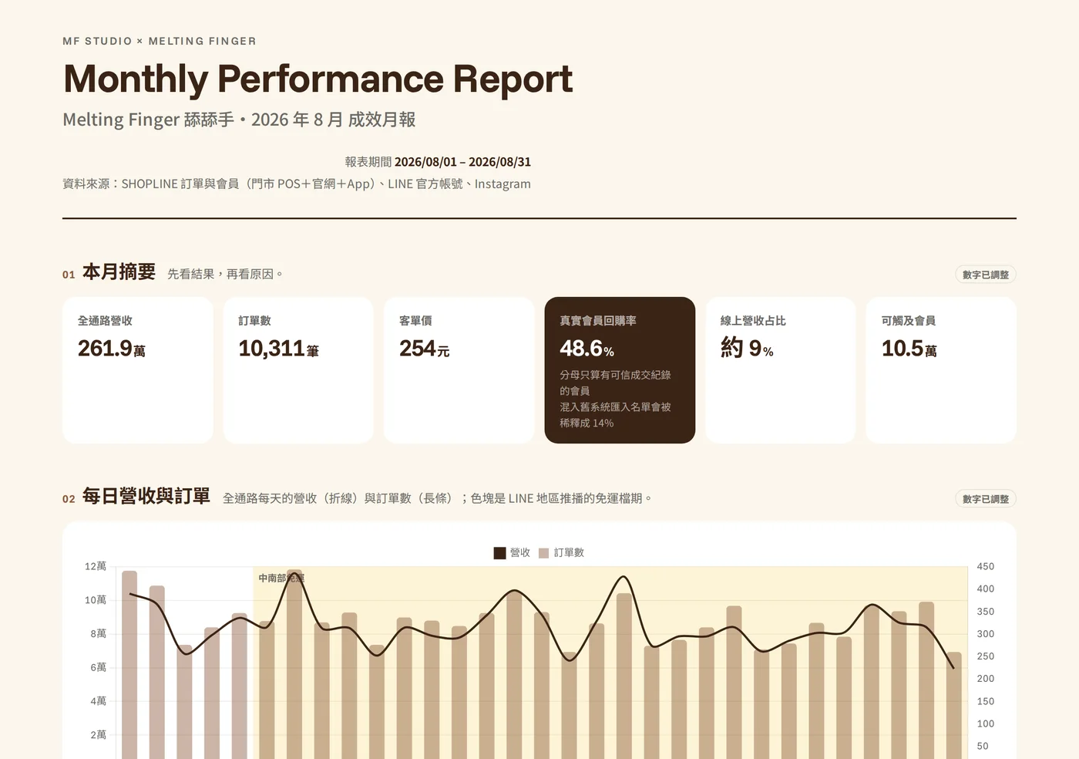Viewport: 1079px width, 759px height.
Task: Click the 450 right axis label
Action: pyautogui.click(x=985, y=566)
